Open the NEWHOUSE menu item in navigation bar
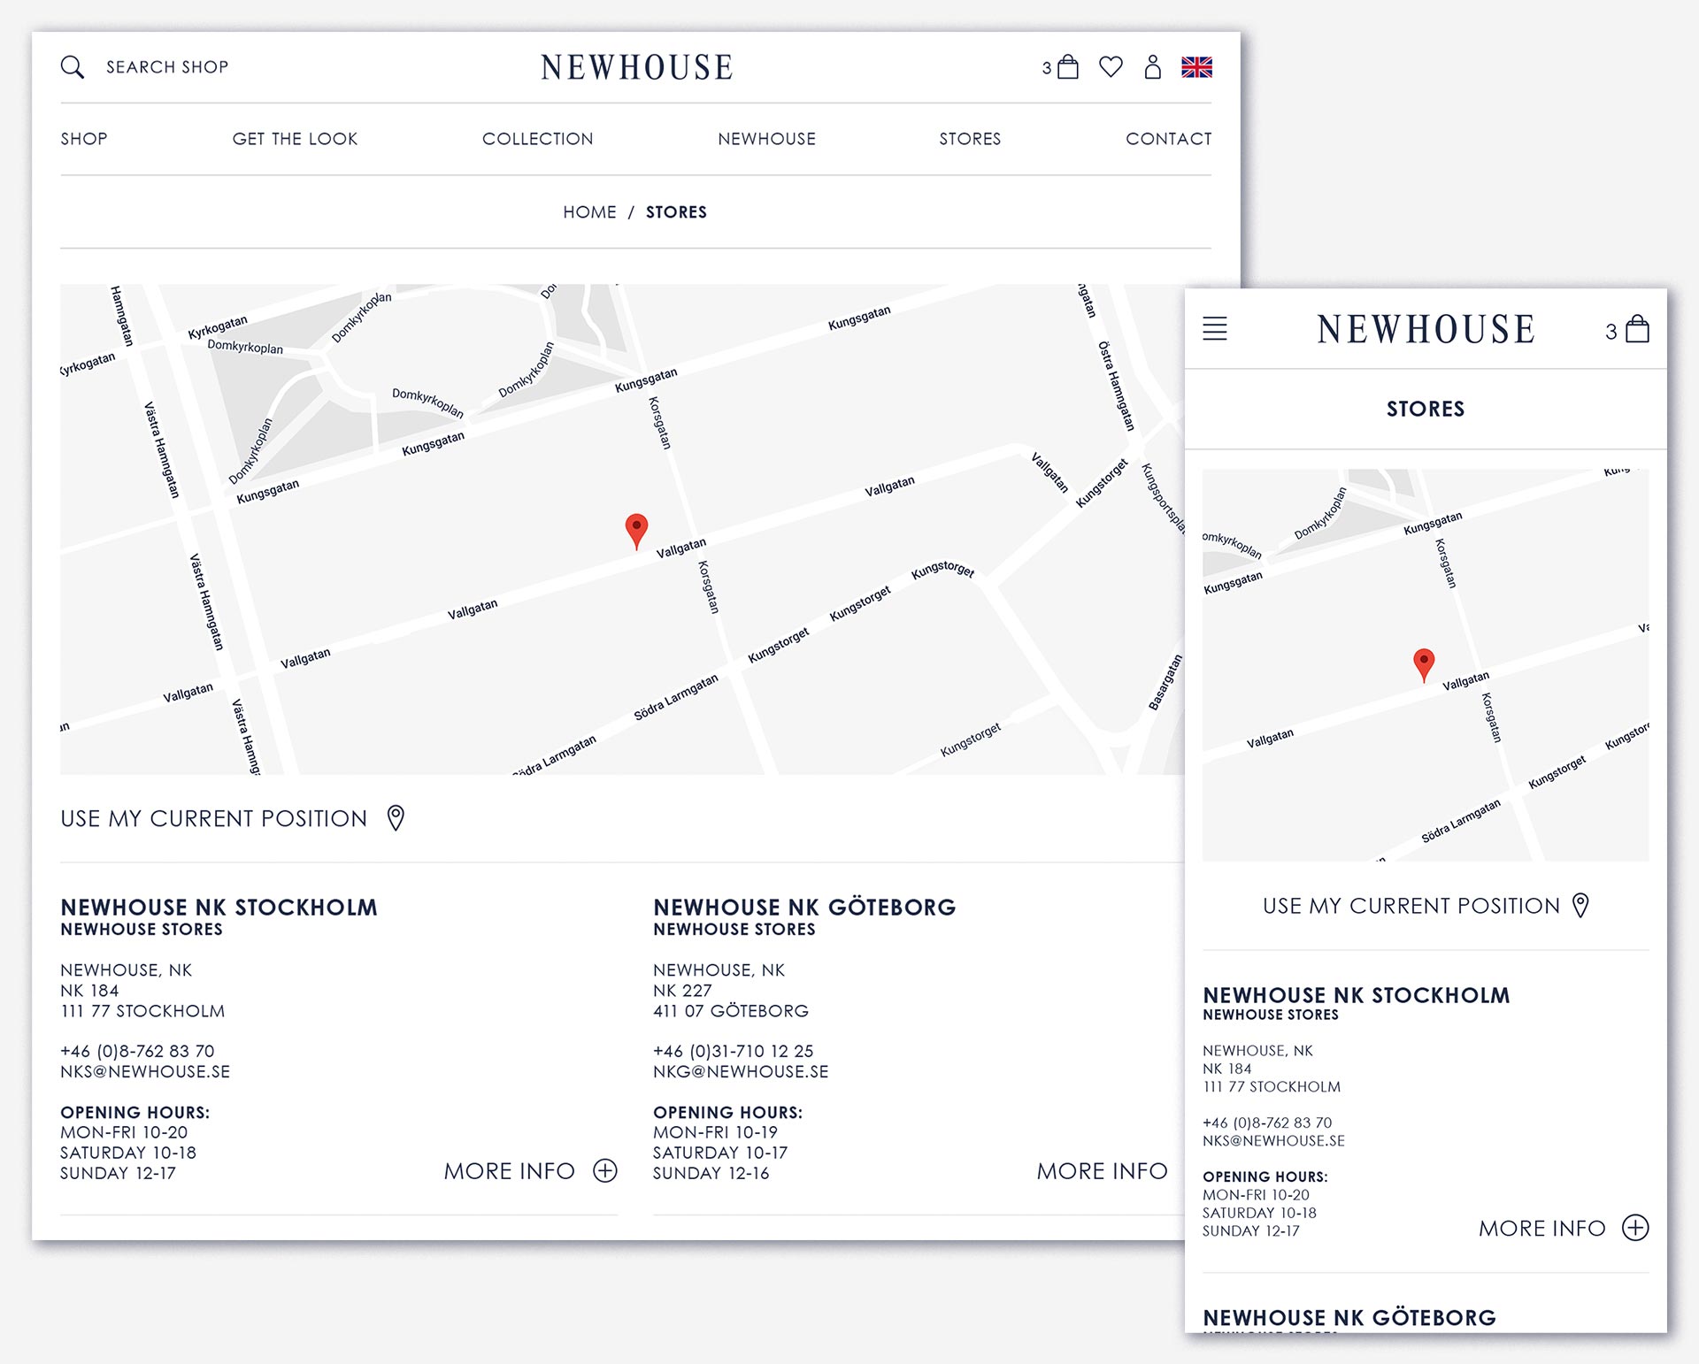Screen dimensions: 1699x1364 tap(766, 139)
